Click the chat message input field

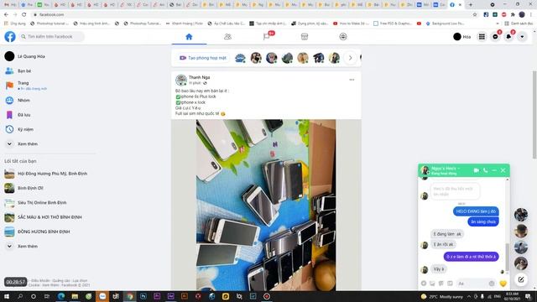pos(476,284)
